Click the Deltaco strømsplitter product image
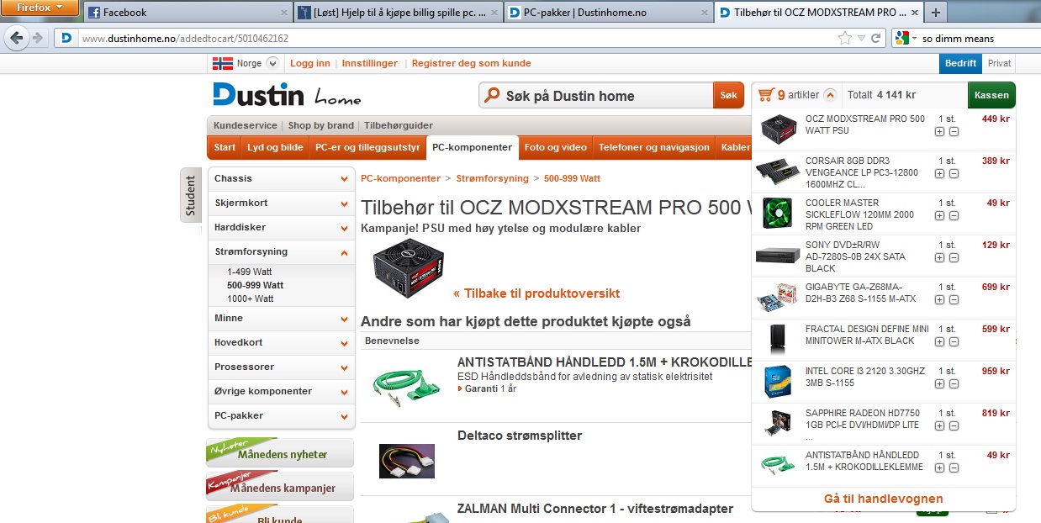 coord(406,461)
